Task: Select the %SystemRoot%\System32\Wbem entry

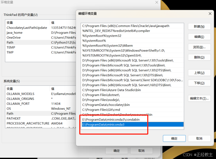Action: click(133, 46)
